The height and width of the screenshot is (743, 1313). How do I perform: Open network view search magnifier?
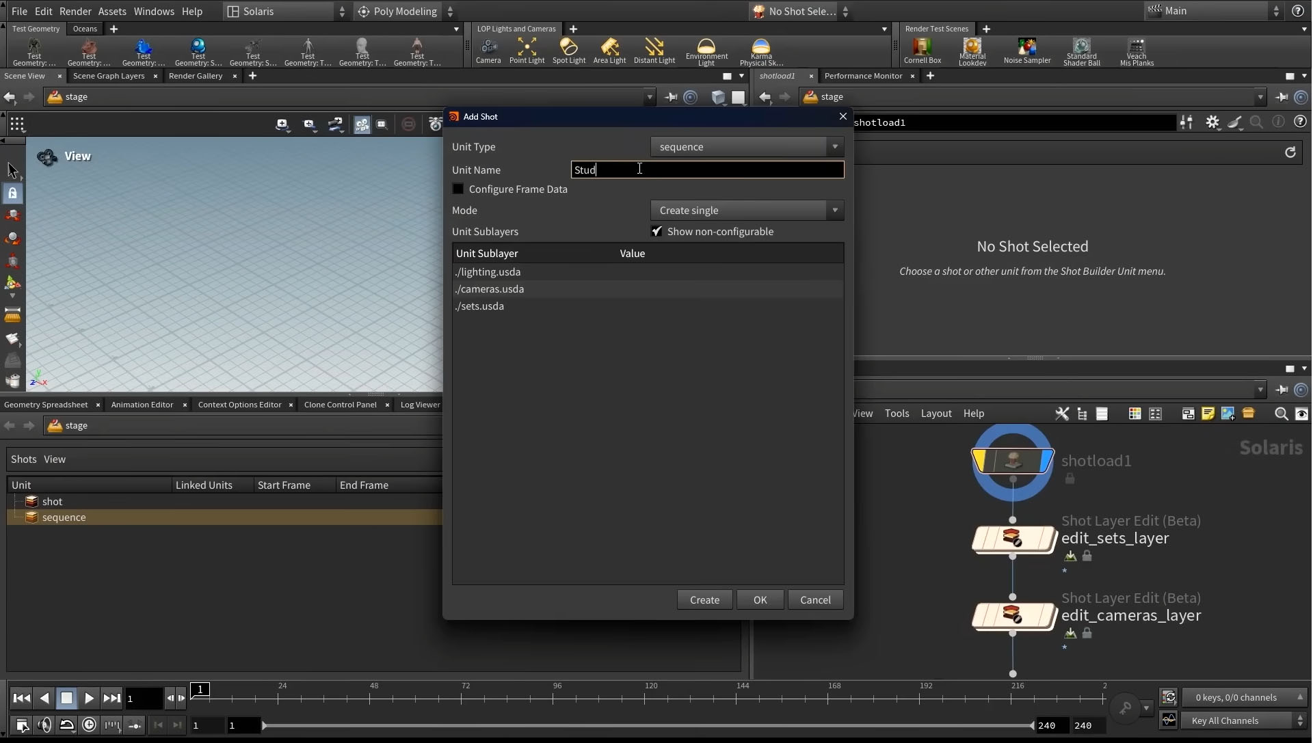click(1282, 414)
